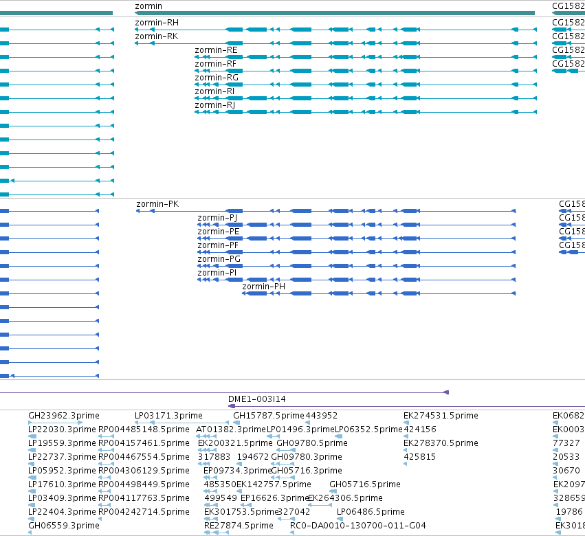Click the EP16626.3prime EST label
The height and width of the screenshot is (536, 585).
click(x=274, y=499)
